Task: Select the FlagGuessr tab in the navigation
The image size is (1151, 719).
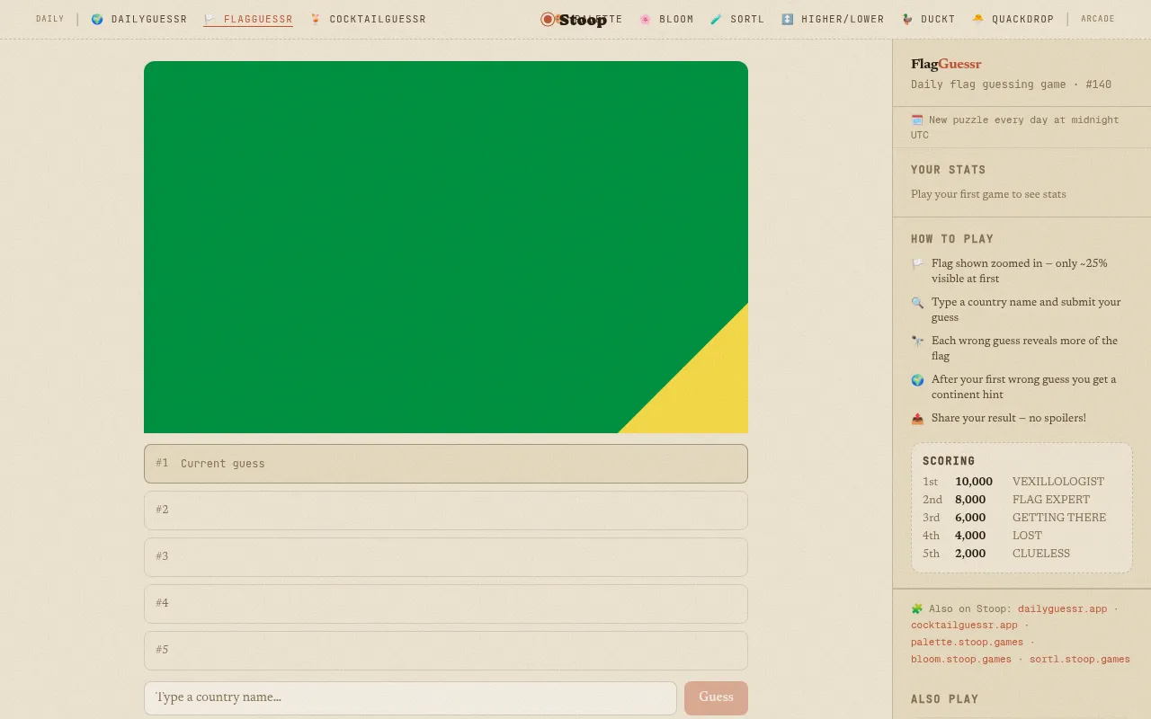Action: [248, 19]
